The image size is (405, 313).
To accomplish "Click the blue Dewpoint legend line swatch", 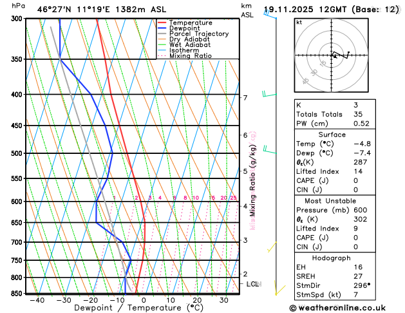I will (x=162, y=28).
